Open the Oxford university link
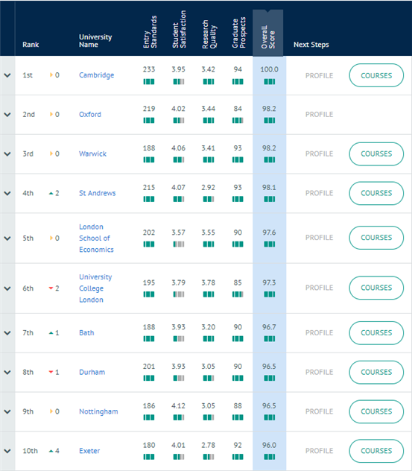The image size is (412, 471). click(90, 115)
